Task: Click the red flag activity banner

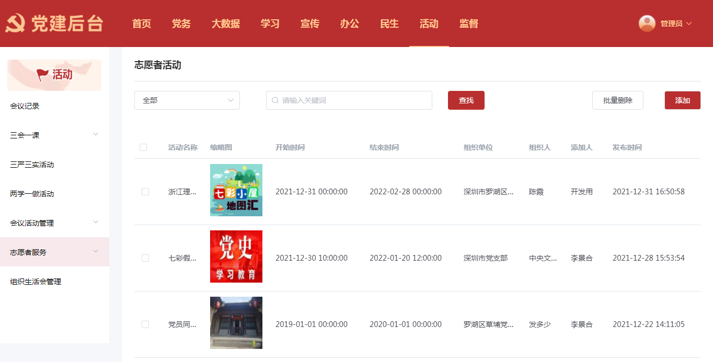Action: (54, 75)
